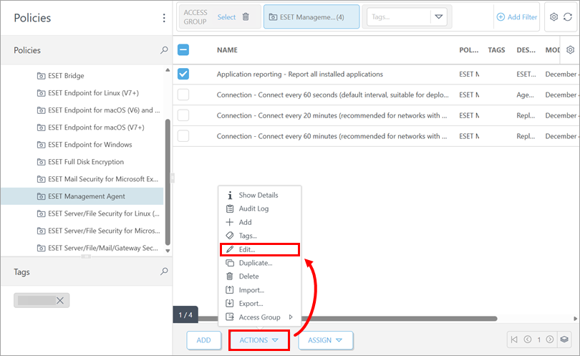Open the ACTIONS dropdown button

pyautogui.click(x=258, y=340)
